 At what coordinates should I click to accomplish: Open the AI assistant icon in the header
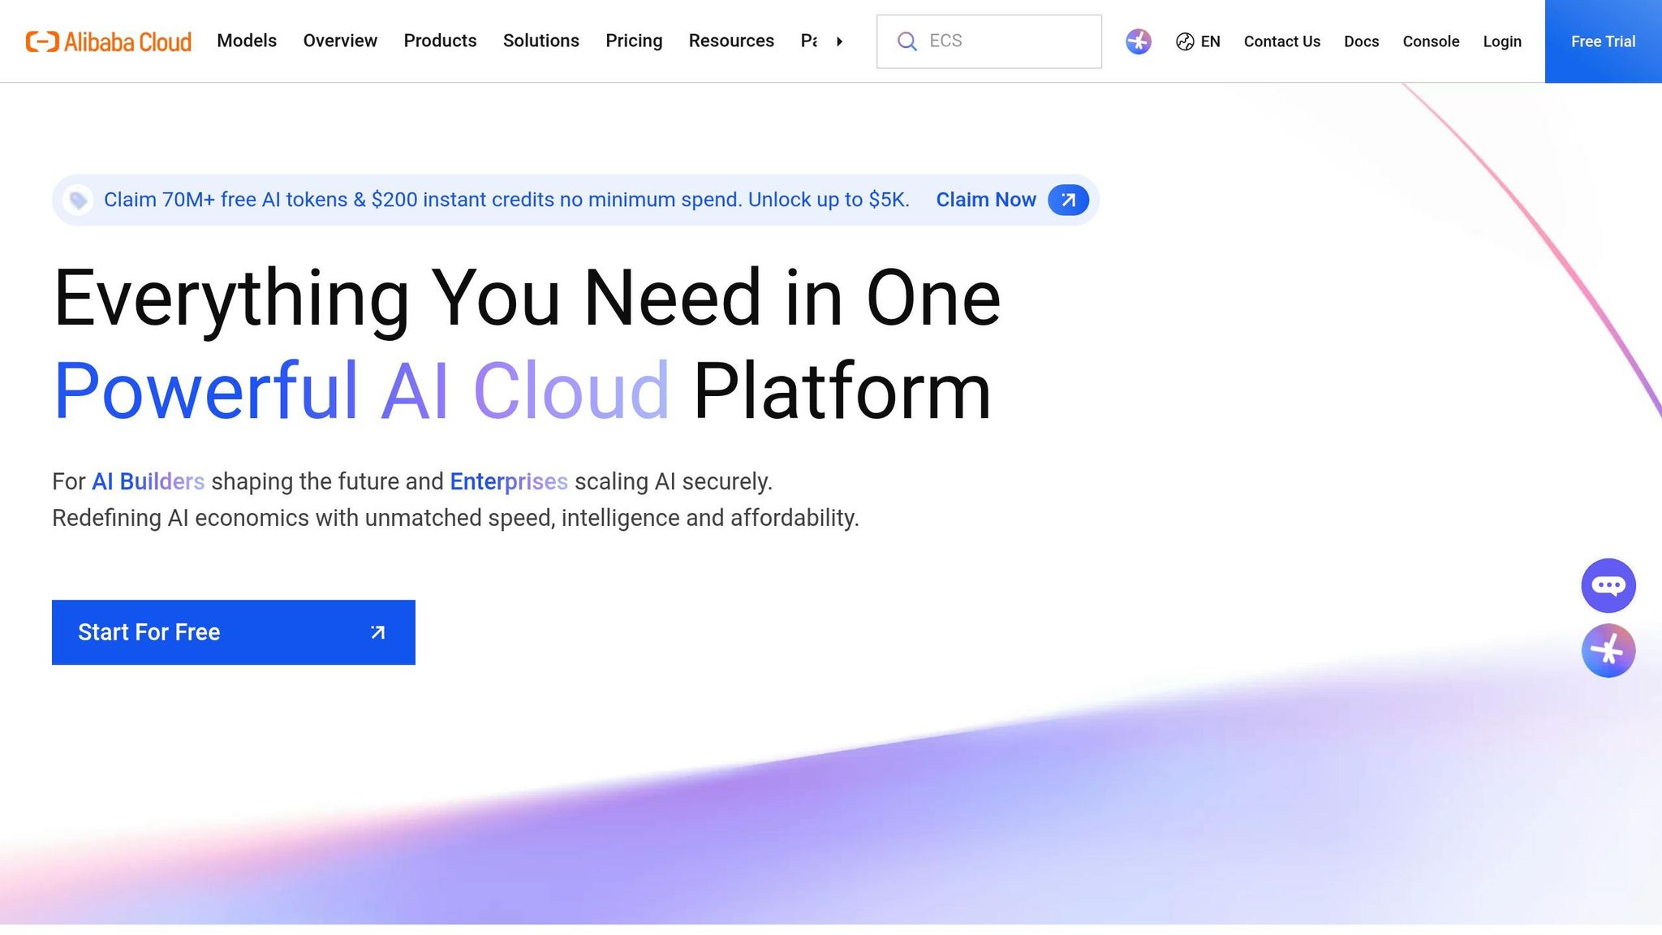tap(1139, 41)
